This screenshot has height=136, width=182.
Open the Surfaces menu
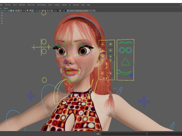coord(57,5)
